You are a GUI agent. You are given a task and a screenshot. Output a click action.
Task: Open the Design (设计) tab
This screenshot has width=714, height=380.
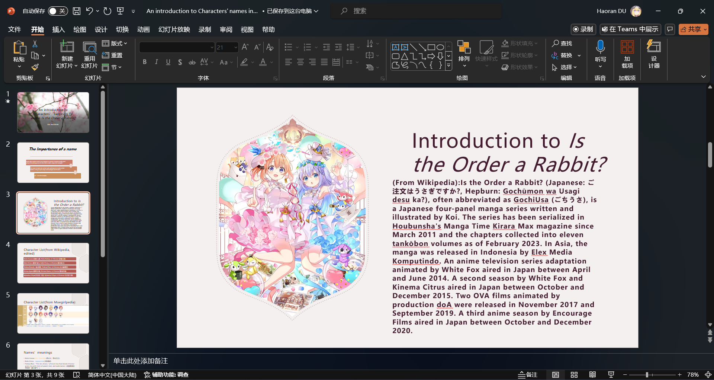pos(101,29)
